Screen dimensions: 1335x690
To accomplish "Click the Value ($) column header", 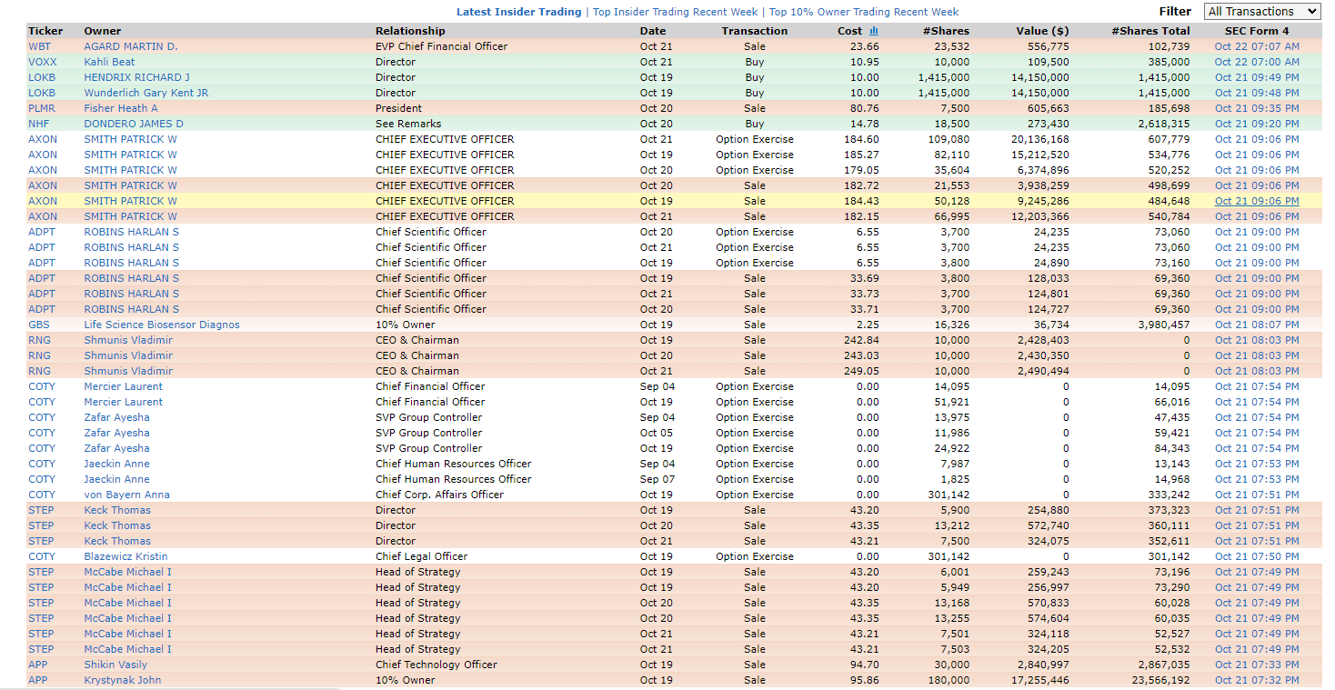I will click(x=1042, y=31).
